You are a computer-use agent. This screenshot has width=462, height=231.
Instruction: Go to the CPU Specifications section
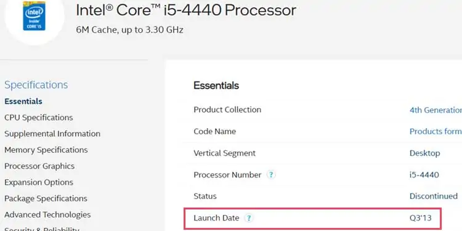39,118
